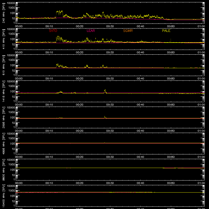Click the LEAR station label

point(91,31)
